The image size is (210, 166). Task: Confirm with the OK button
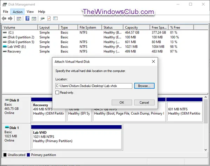(122, 102)
